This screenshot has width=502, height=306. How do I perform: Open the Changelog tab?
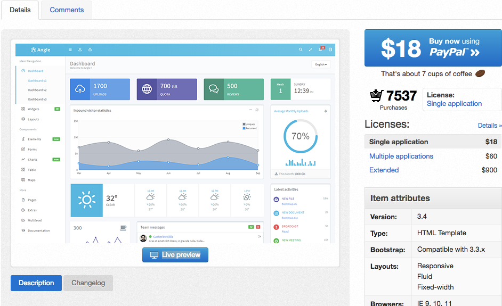coord(88,283)
